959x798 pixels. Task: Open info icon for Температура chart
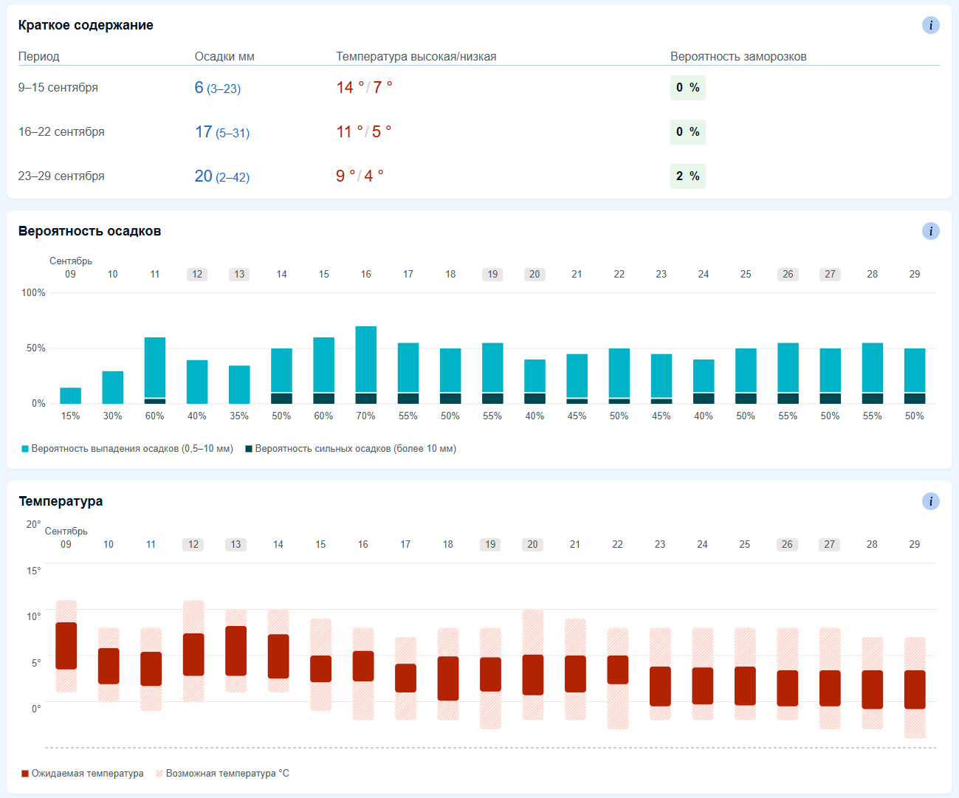(x=930, y=501)
